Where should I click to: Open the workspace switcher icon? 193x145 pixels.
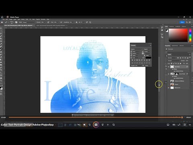190,22
